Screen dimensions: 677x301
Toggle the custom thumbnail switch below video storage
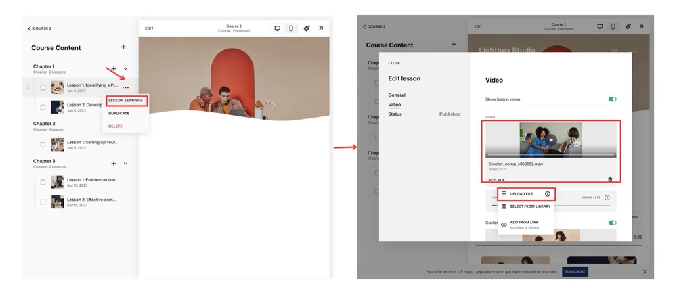(612, 223)
